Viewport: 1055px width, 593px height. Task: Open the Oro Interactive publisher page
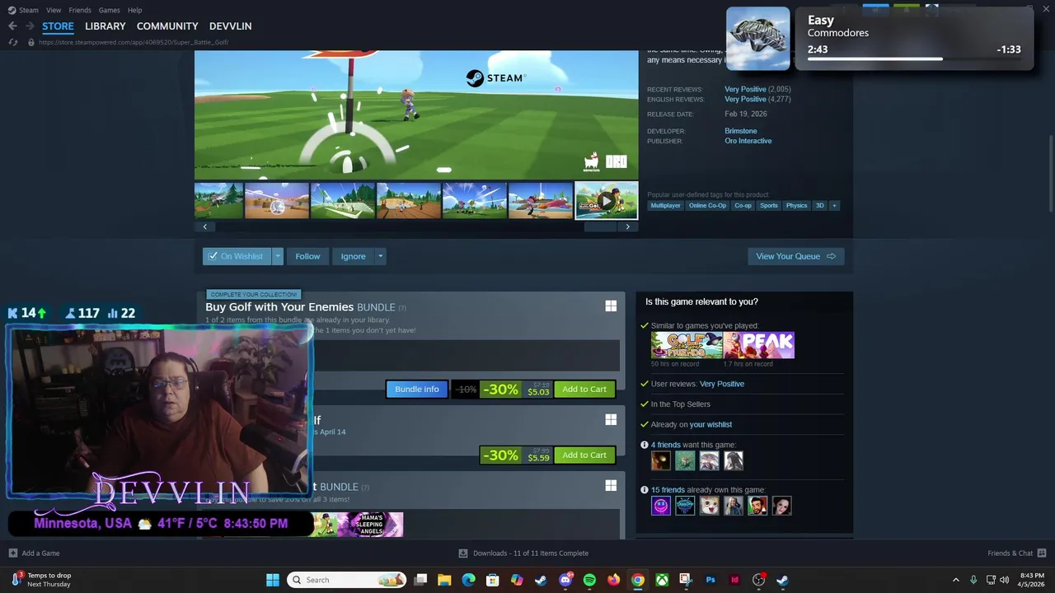[x=748, y=141]
